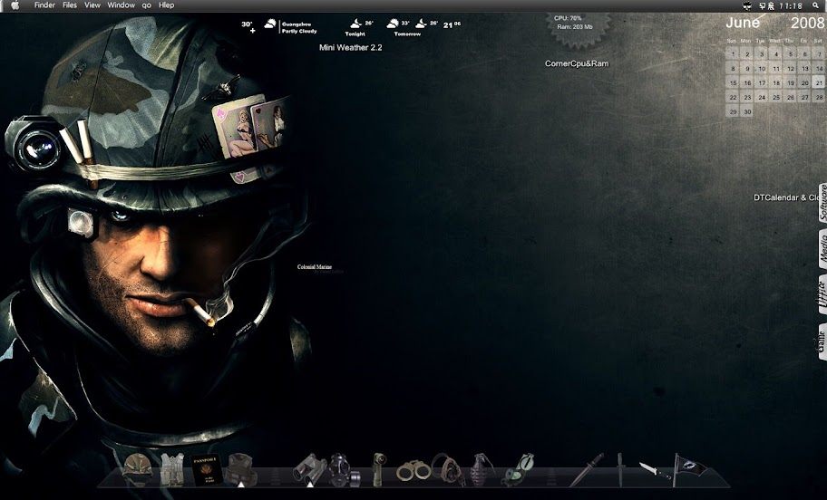Open the Apple menu

15,5
